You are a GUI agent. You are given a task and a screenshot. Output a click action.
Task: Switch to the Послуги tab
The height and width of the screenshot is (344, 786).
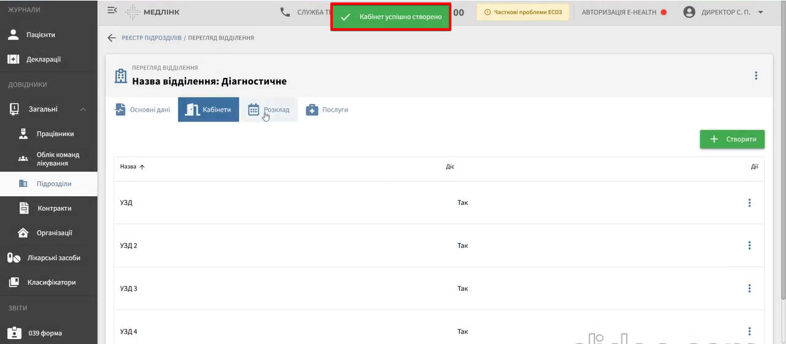pyautogui.click(x=327, y=110)
